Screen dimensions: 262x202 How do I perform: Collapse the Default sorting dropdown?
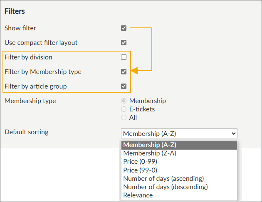coord(179,133)
